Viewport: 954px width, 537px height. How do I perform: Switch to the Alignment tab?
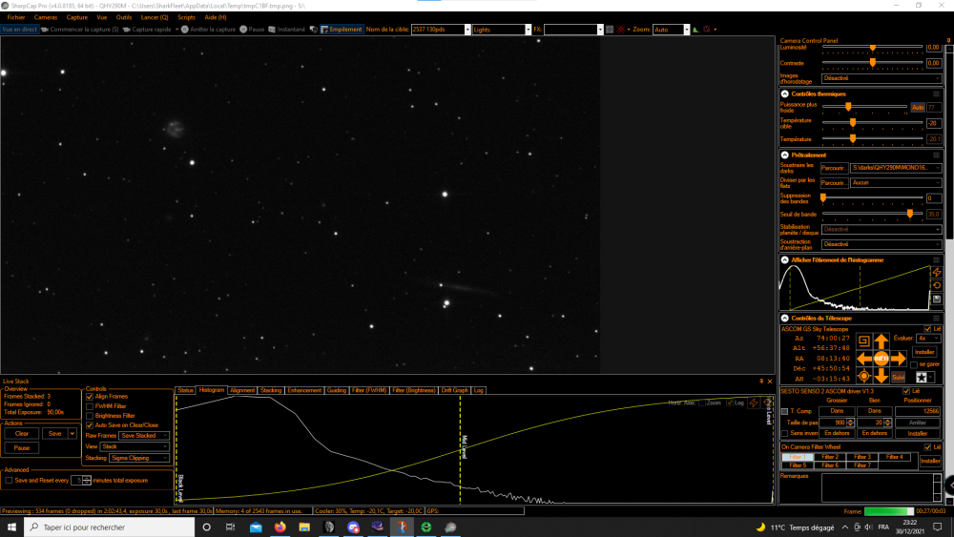click(x=242, y=390)
